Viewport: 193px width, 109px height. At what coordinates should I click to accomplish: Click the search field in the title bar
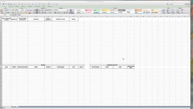[177, 4]
